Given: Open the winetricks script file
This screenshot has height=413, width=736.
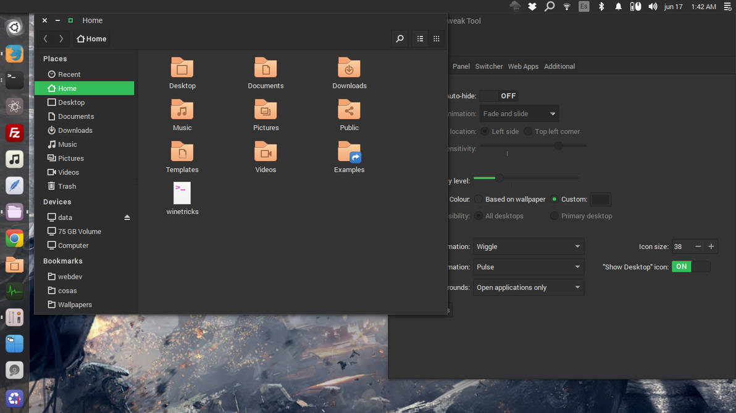Looking at the screenshot, I should tap(182, 194).
